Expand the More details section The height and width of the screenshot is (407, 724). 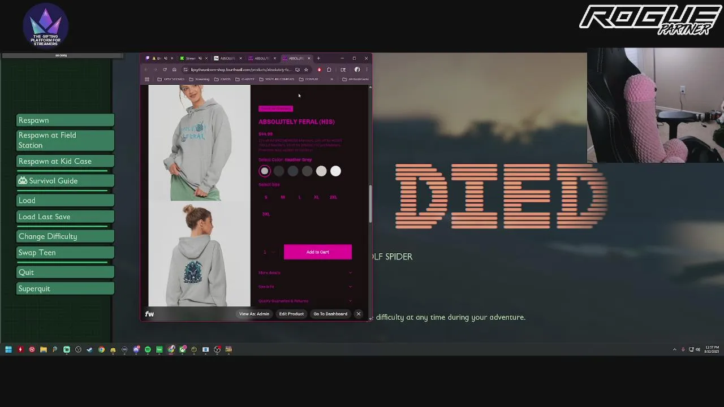[x=305, y=272]
